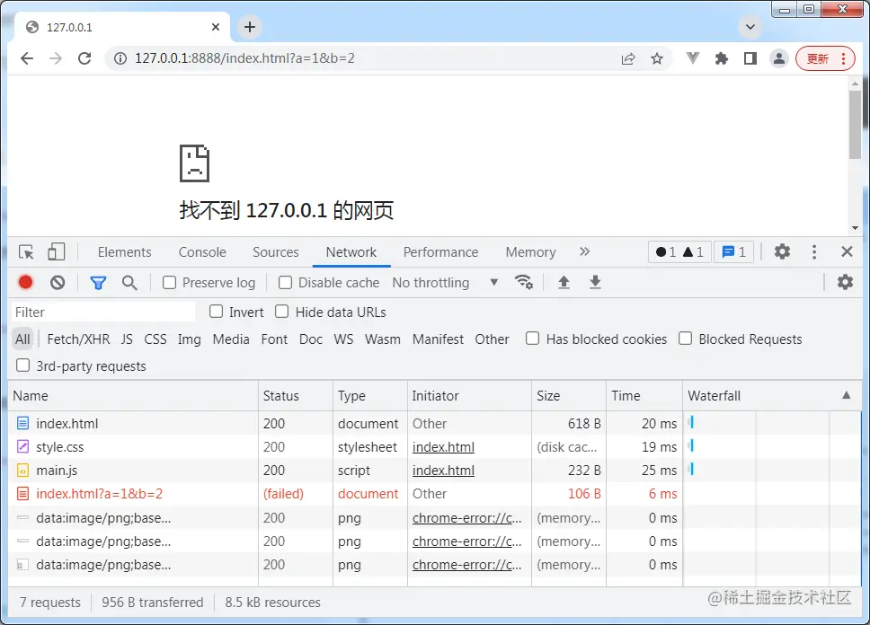Click the address bar URL
870x625 pixels.
coord(244,58)
